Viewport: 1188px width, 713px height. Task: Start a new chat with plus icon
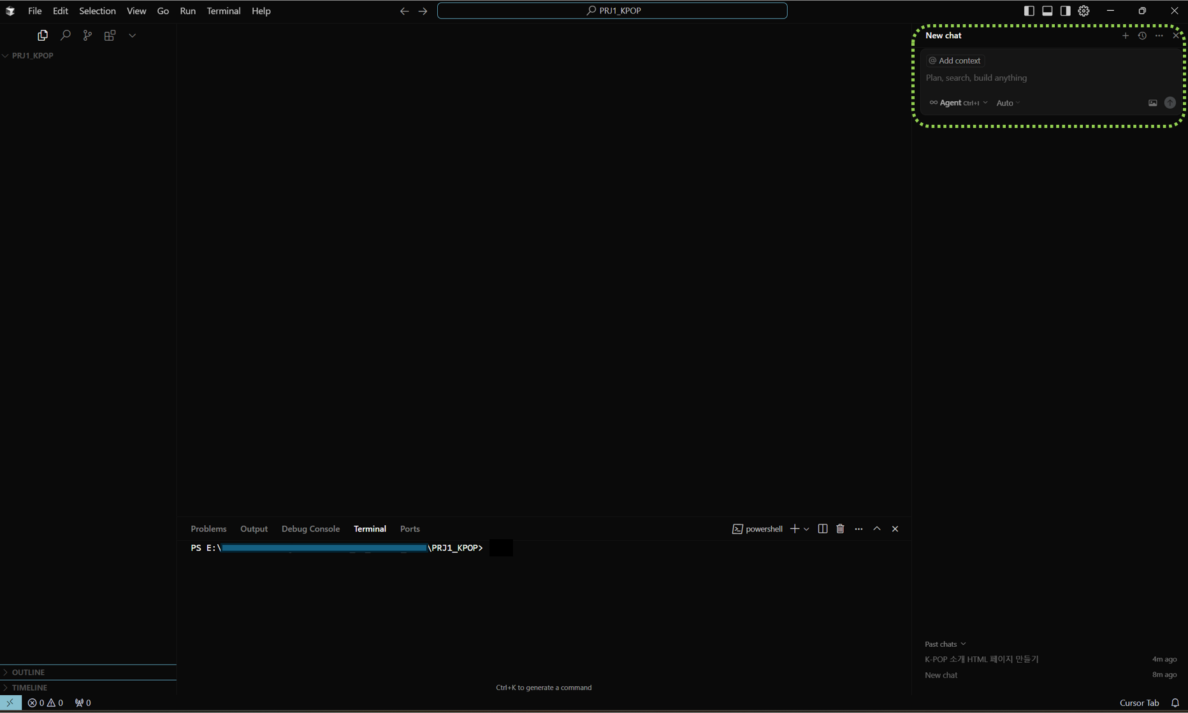[1126, 36]
